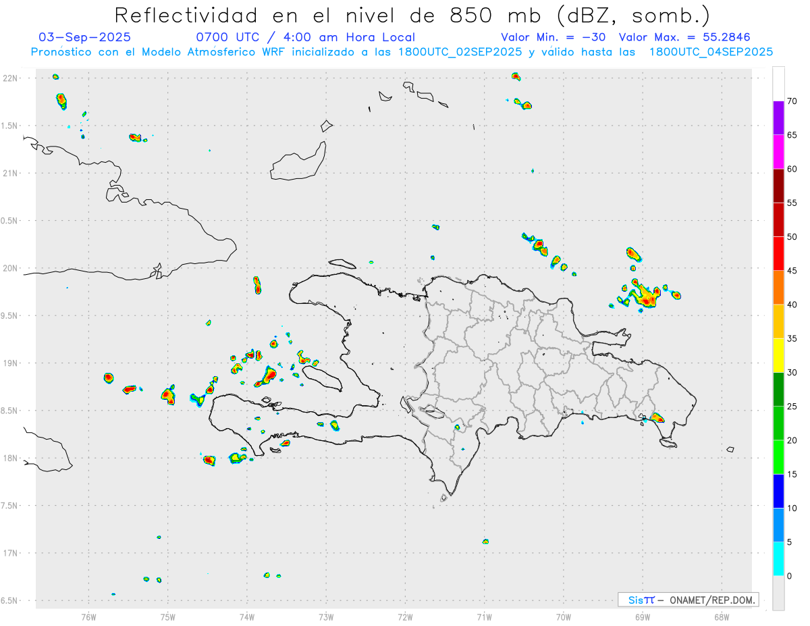Click the "76W" longitude label

pos(88,616)
